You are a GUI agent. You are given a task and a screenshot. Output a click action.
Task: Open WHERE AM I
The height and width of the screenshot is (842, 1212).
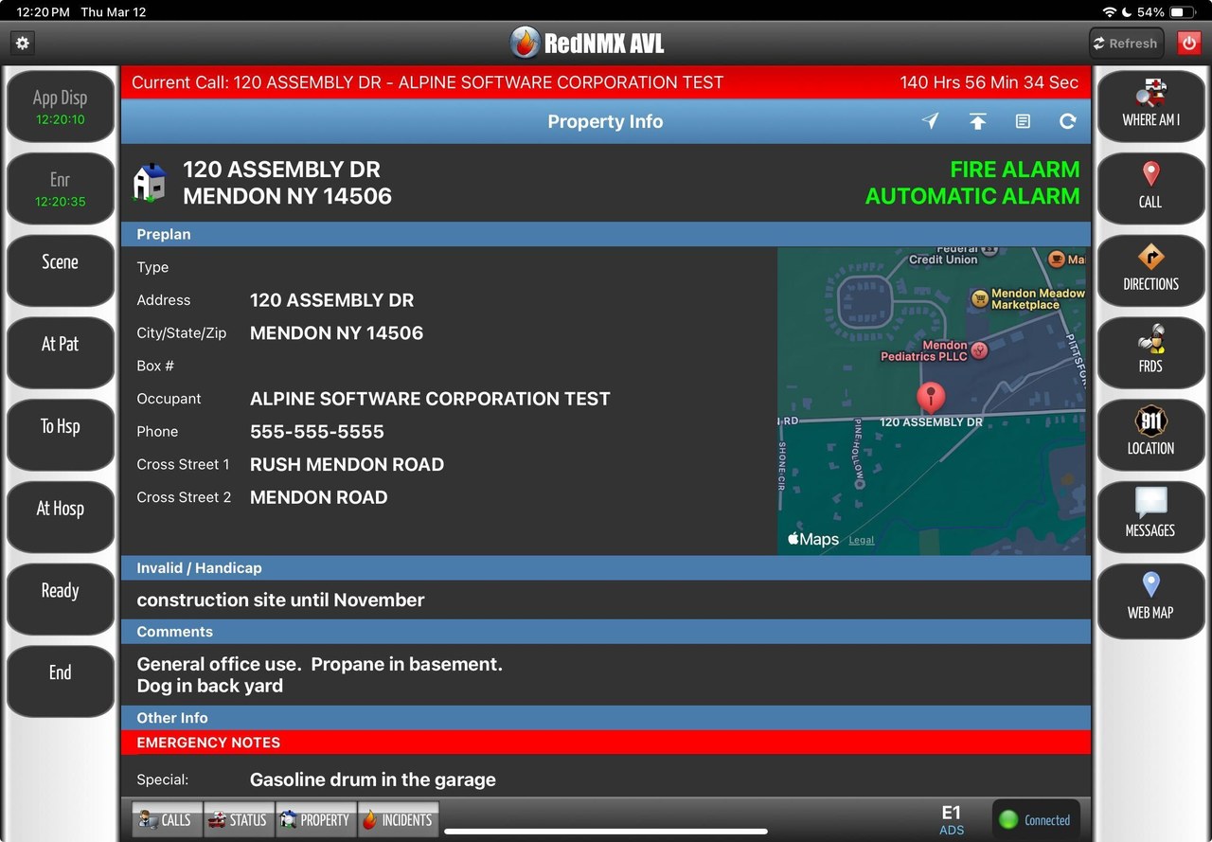[x=1150, y=105]
